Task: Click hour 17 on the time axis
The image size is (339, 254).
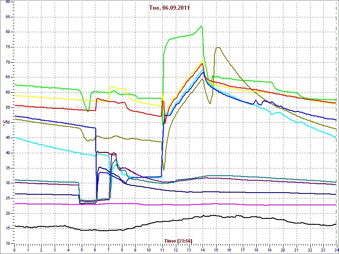Action: click(242, 250)
